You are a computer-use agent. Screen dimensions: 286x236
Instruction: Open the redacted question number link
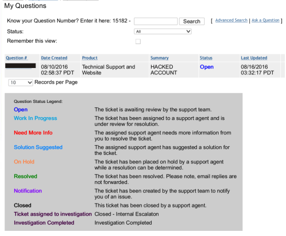[x=21, y=66]
